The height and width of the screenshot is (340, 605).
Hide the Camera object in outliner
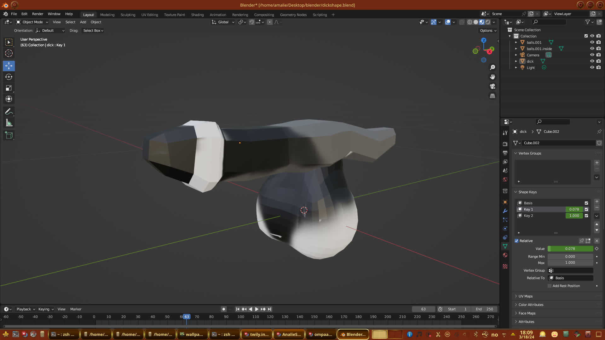[592, 55]
